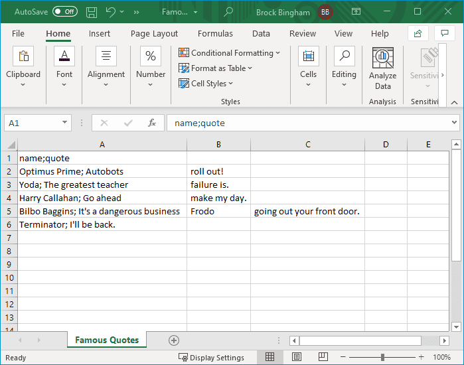
Task: Click the Select All corner triangle
Action: tap(11, 145)
